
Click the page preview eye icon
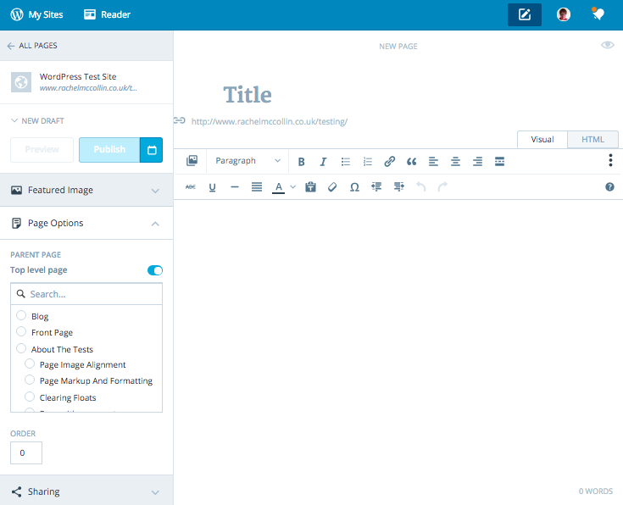(608, 45)
